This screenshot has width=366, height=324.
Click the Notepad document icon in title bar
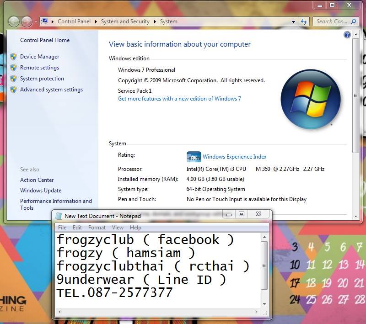pos(59,216)
